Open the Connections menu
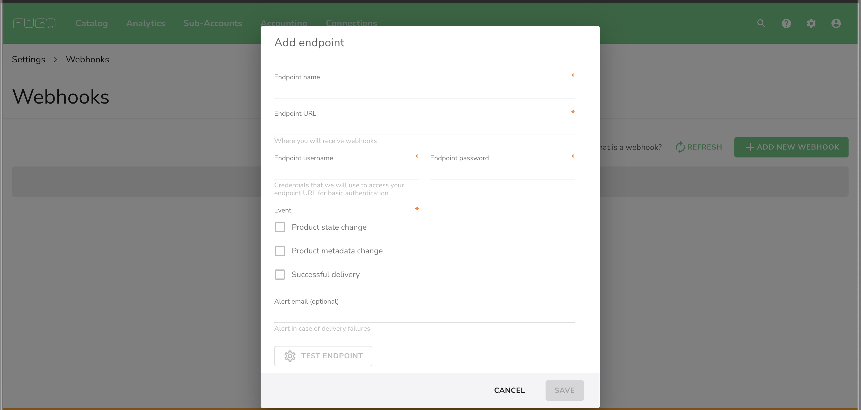Viewport: 861px width, 410px height. (351, 23)
